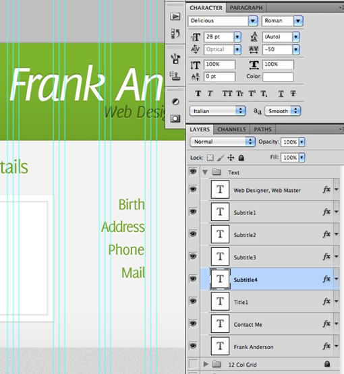Apply Underline text style icon

click(x=281, y=94)
